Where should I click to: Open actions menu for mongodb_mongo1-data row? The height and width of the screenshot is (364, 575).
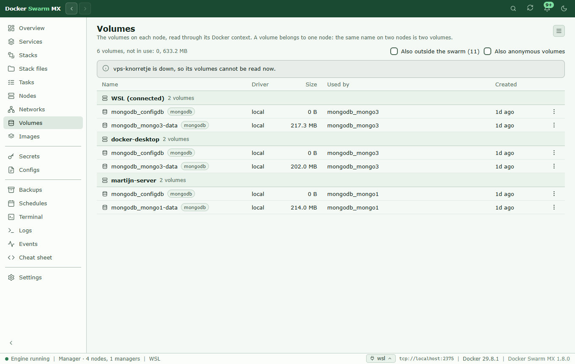coord(554,207)
